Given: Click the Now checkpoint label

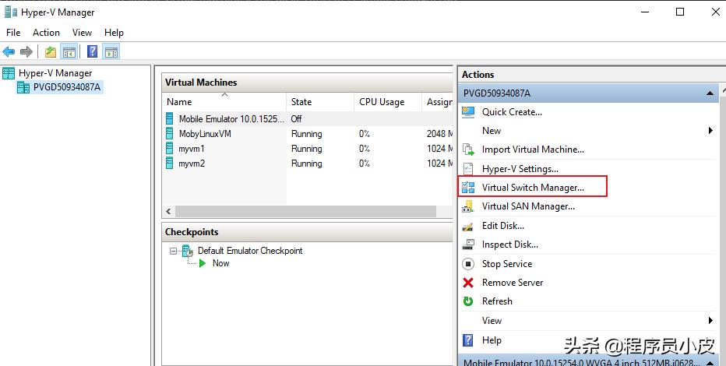Looking at the screenshot, I should tap(221, 262).
